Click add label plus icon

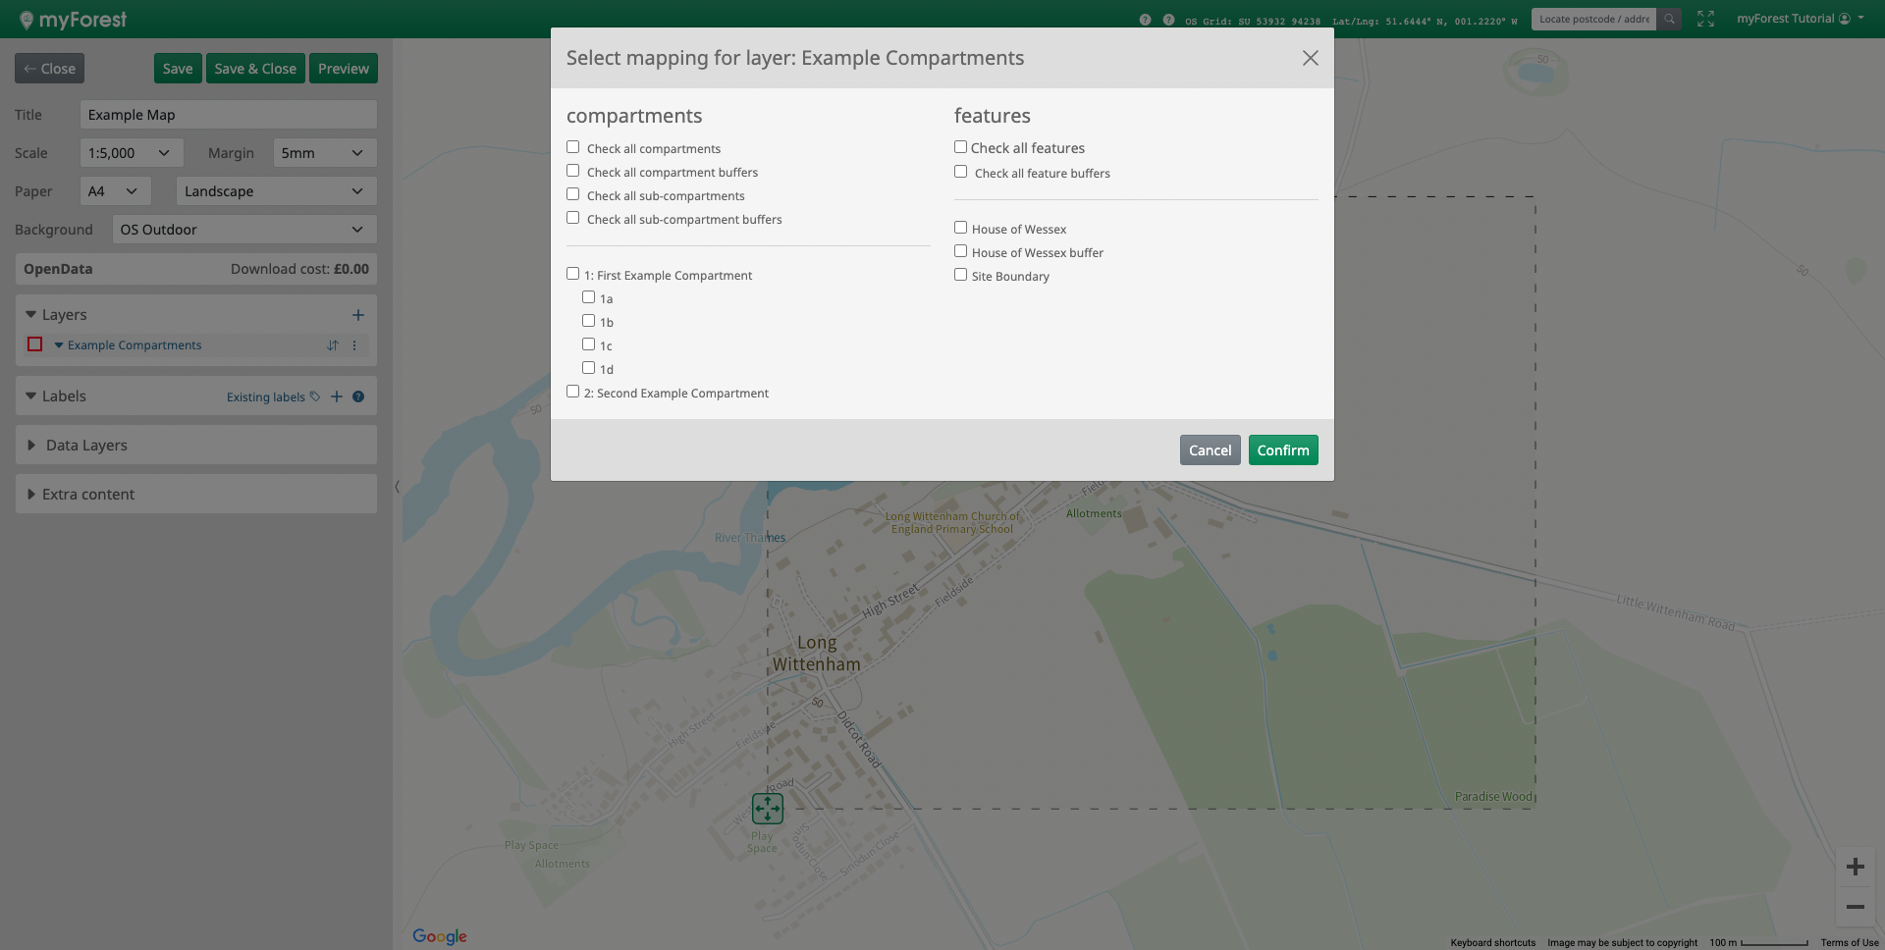[337, 396]
